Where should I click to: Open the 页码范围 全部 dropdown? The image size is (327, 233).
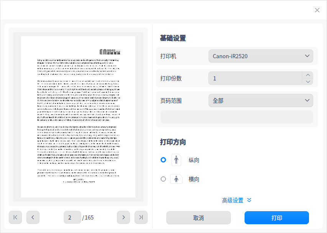(261, 100)
